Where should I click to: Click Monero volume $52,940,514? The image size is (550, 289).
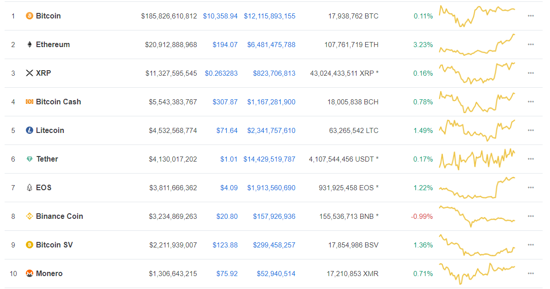coord(276,274)
